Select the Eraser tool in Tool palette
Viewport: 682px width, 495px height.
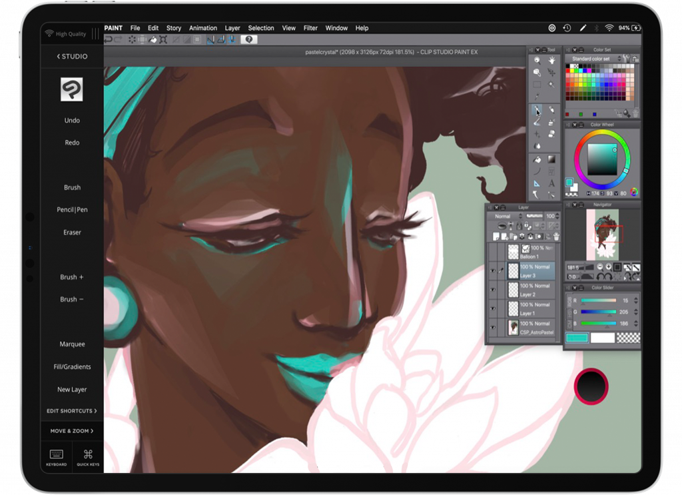[551, 135]
